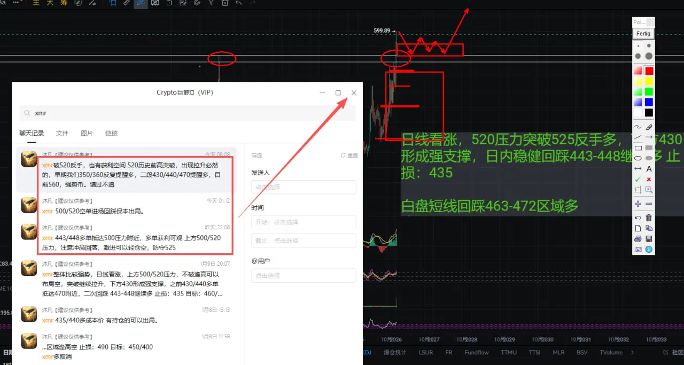Image resolution: width=684 pixels, height=365 pixels.
Task: Select the outlined ellipse tool
Action: click(x=638, y=158)
